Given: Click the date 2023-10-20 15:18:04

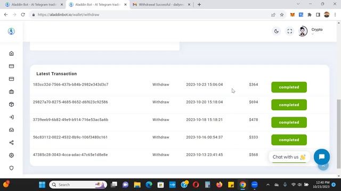Looking at the screenshot, I should [x=205, y=102].
